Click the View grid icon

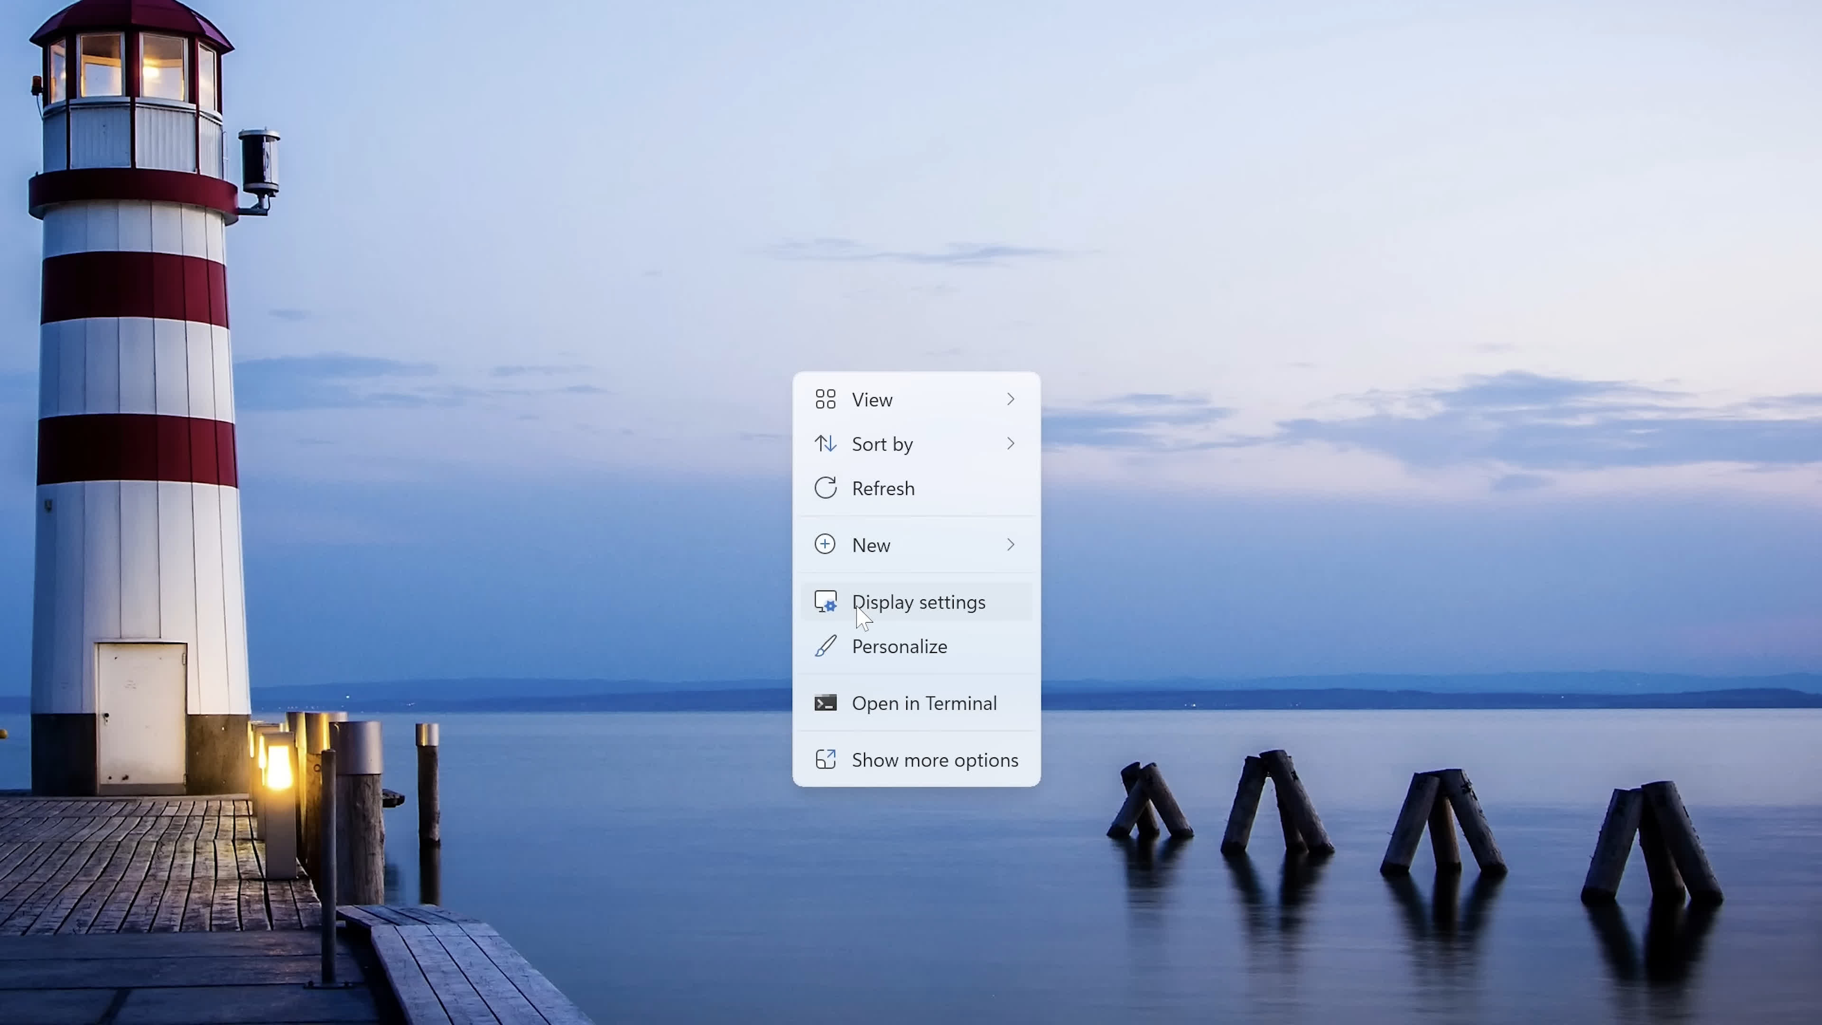click(x=826, y=400)
